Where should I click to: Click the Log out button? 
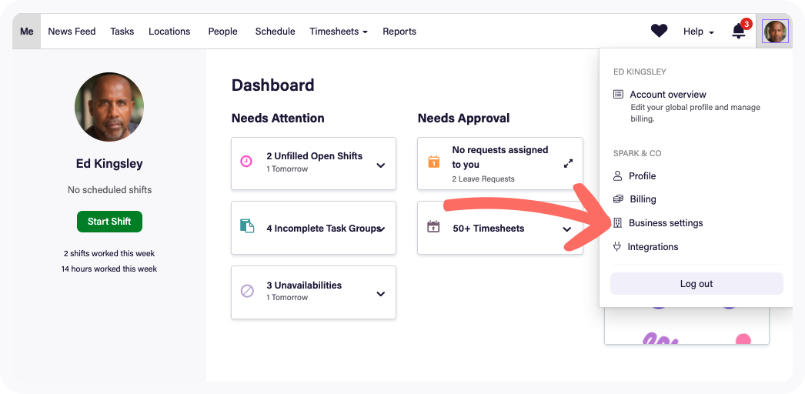(696, 284)
